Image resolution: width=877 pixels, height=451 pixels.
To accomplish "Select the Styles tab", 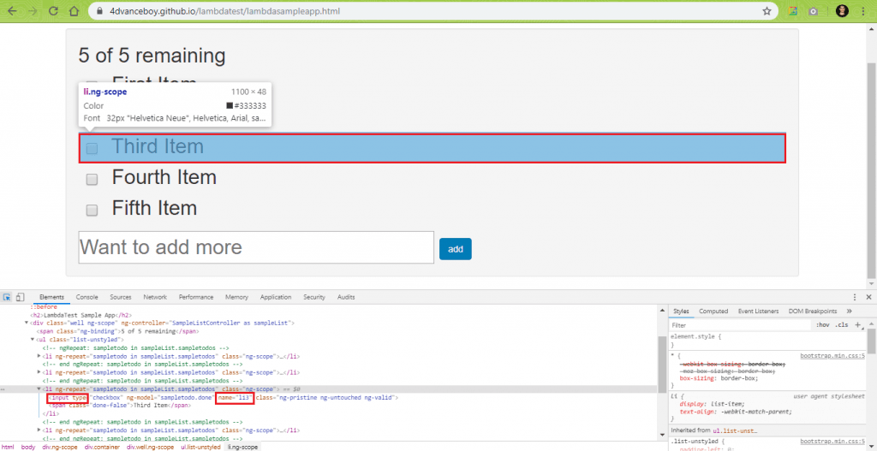I will point(681,312).
